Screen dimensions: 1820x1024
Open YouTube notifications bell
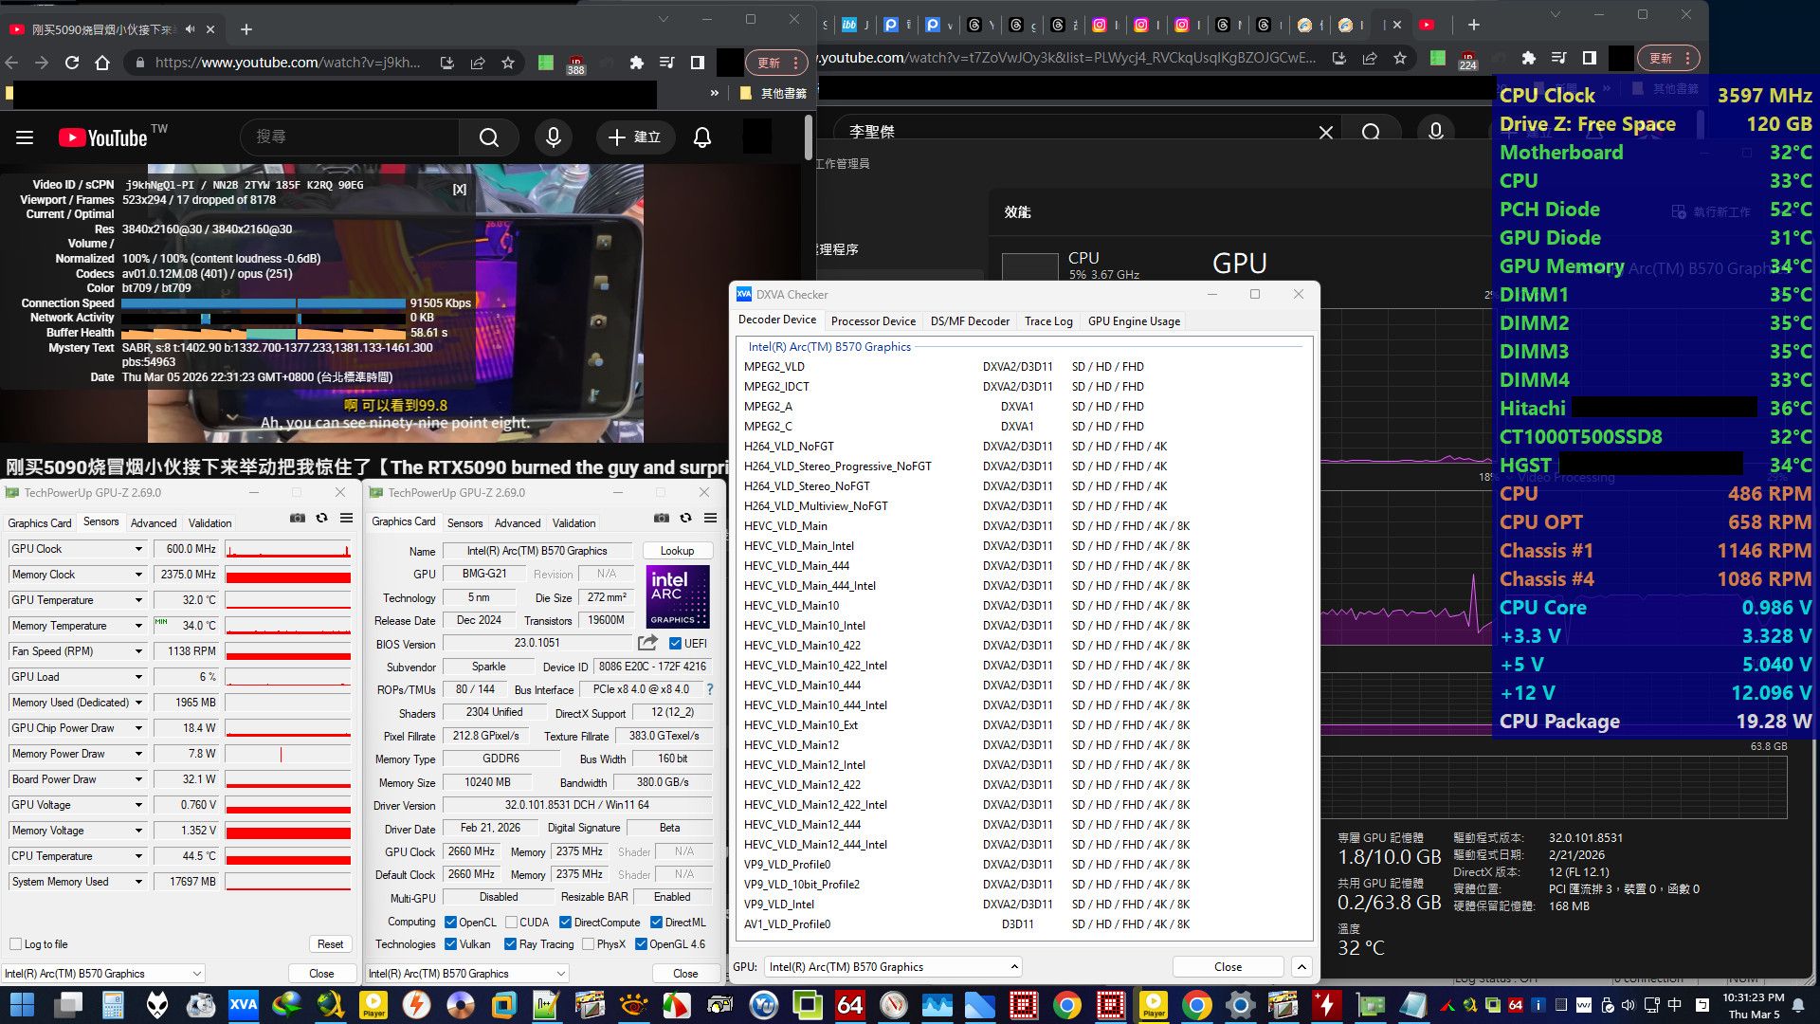702,137
